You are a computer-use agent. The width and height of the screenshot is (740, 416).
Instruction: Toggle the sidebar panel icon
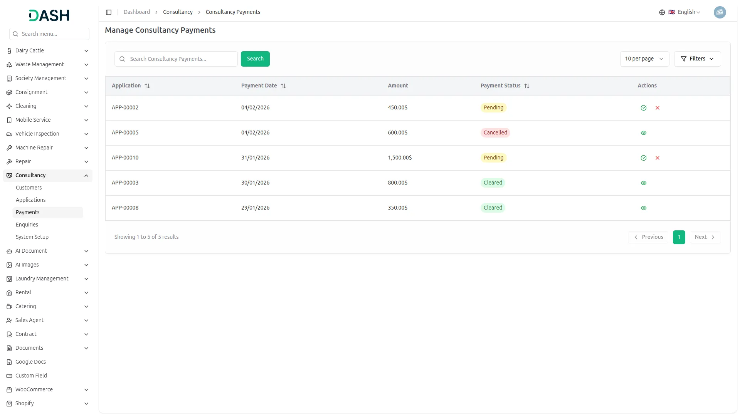[109, 12]
